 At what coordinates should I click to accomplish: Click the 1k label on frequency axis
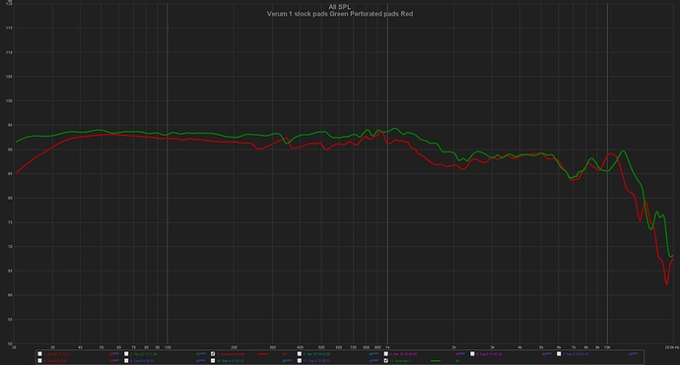pos(387,347)
